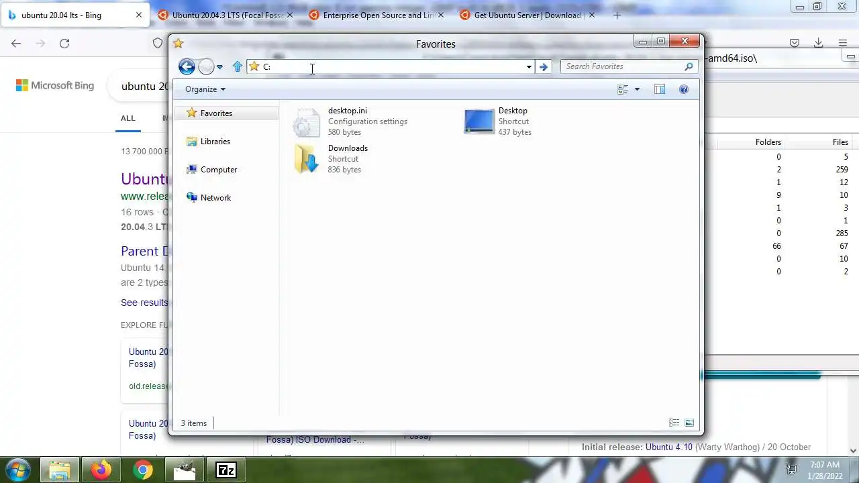The image size is (859, 483).
Task: Click the blue Up folder arrow
Action: [237, 66]
